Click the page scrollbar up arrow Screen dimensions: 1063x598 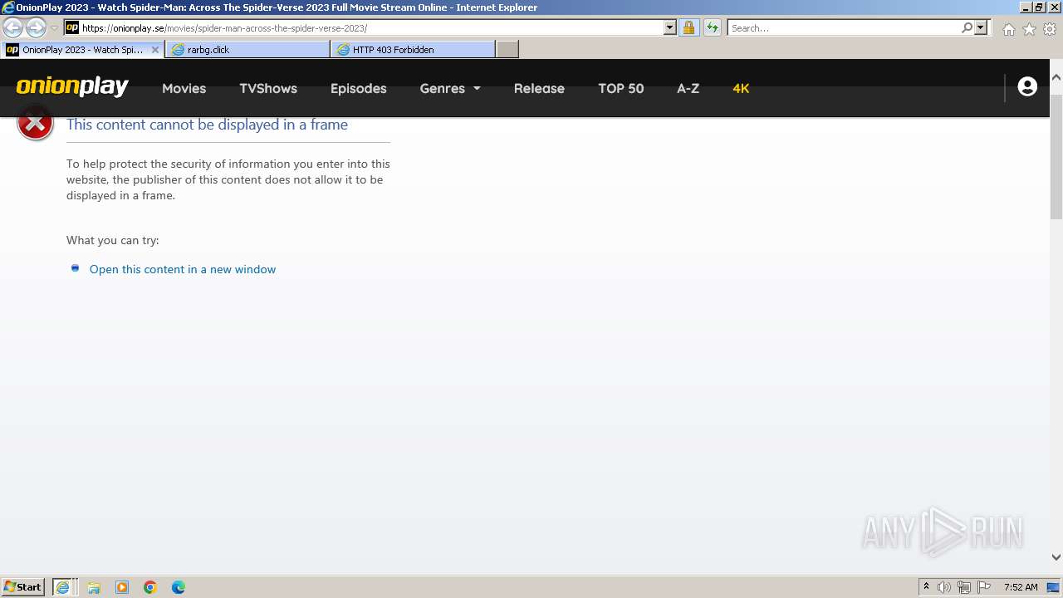[1056, 77]
